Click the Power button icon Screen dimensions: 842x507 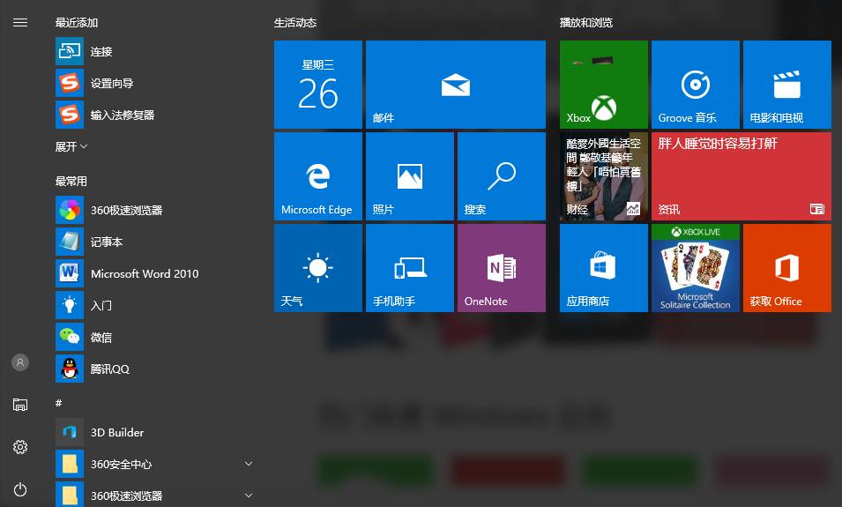[x=20, y=489]
